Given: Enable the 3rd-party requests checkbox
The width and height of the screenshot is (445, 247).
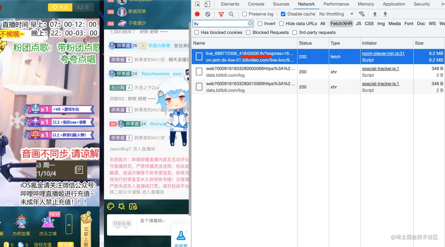Looking at the screenshot, I should (295, 32).
